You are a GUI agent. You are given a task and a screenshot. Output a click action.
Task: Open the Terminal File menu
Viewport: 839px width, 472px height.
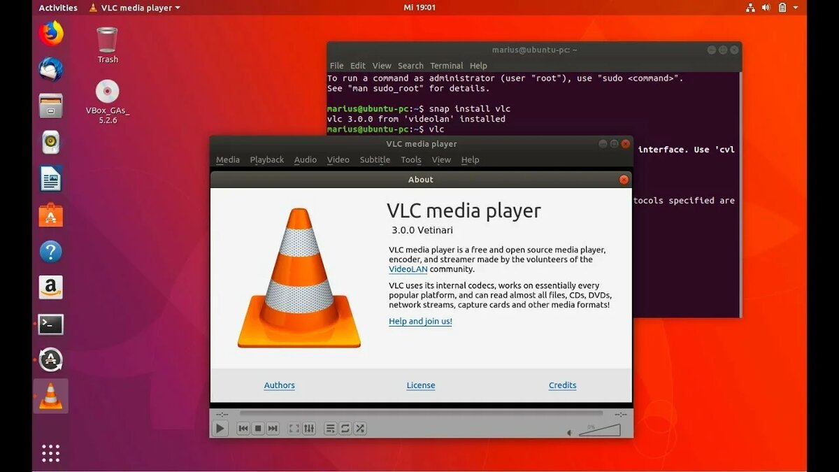[x=337, y=66]
